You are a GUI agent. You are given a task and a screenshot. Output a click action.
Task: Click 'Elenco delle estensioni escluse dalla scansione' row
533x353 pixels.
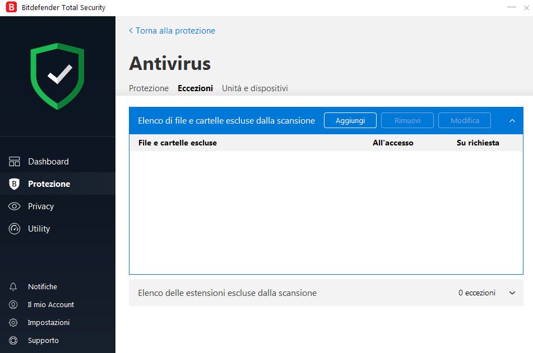coord(326,293)
